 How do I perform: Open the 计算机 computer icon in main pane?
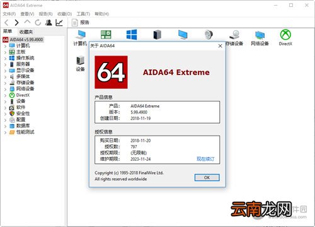[x=80, y=38]
